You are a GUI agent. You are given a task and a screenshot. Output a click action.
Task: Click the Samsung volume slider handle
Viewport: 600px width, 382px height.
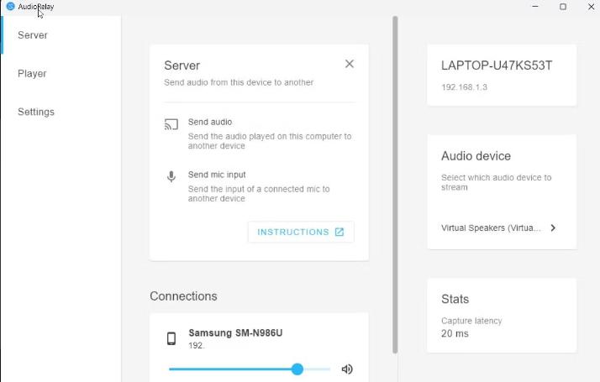[x=297, y=369]
